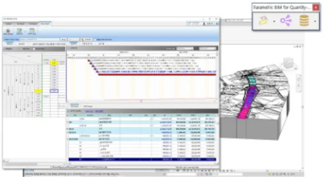Viewport: 325px width, 177px height.
Task: Select the blue text row above the red Gantt bar
Action: (x=157, y=72)
